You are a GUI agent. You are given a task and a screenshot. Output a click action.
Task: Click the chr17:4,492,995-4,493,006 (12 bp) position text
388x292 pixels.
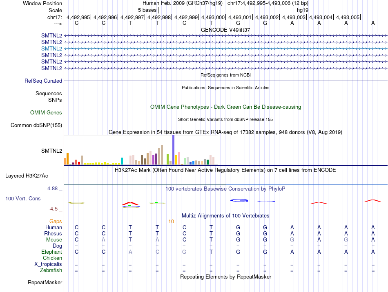268,3
